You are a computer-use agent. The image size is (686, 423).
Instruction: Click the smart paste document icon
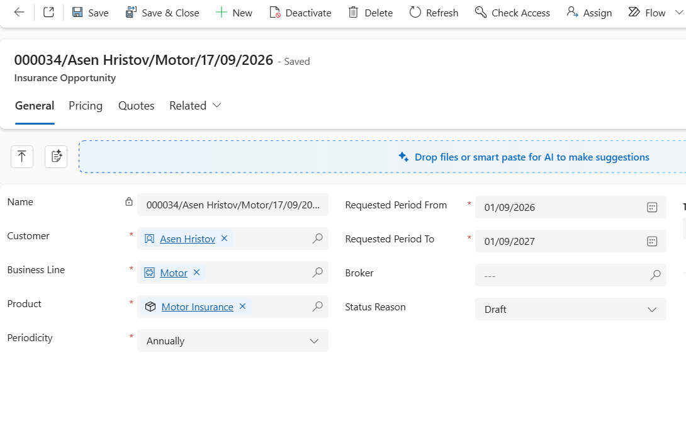(x=56, y=157)
